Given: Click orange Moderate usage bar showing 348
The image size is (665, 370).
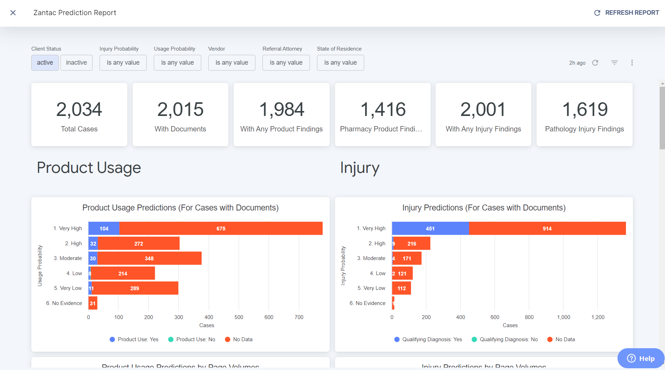Looking at the screenshot, I should point(149,258).
